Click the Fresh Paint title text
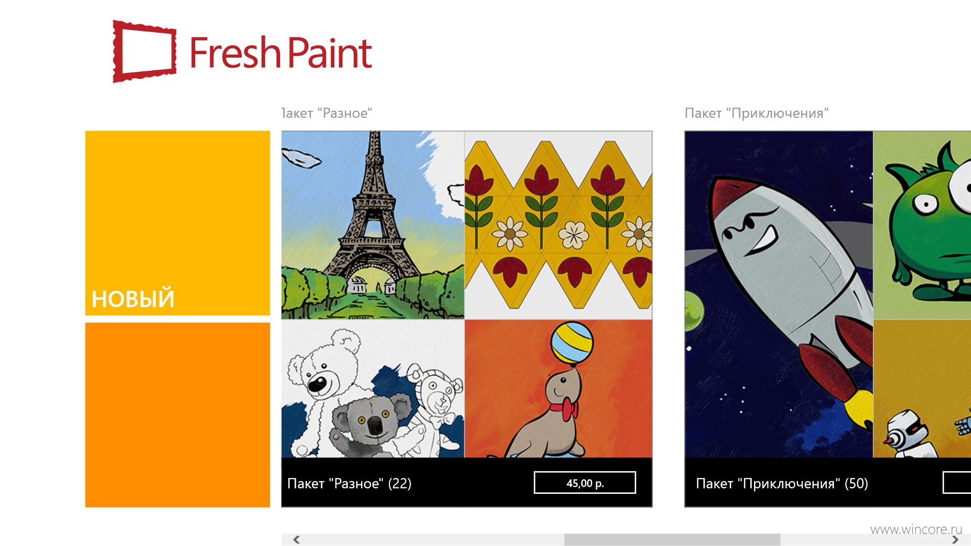 click(x=281, y=52)
